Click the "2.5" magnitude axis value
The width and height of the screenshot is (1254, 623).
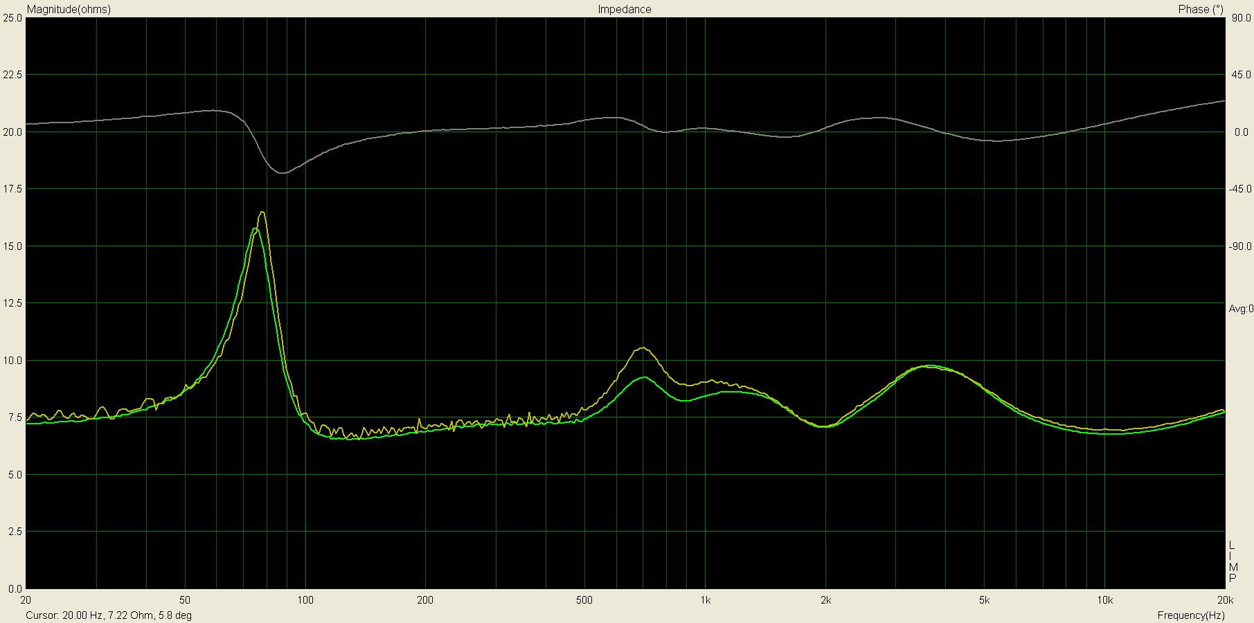pyautogui.click(x=15, y=532)
